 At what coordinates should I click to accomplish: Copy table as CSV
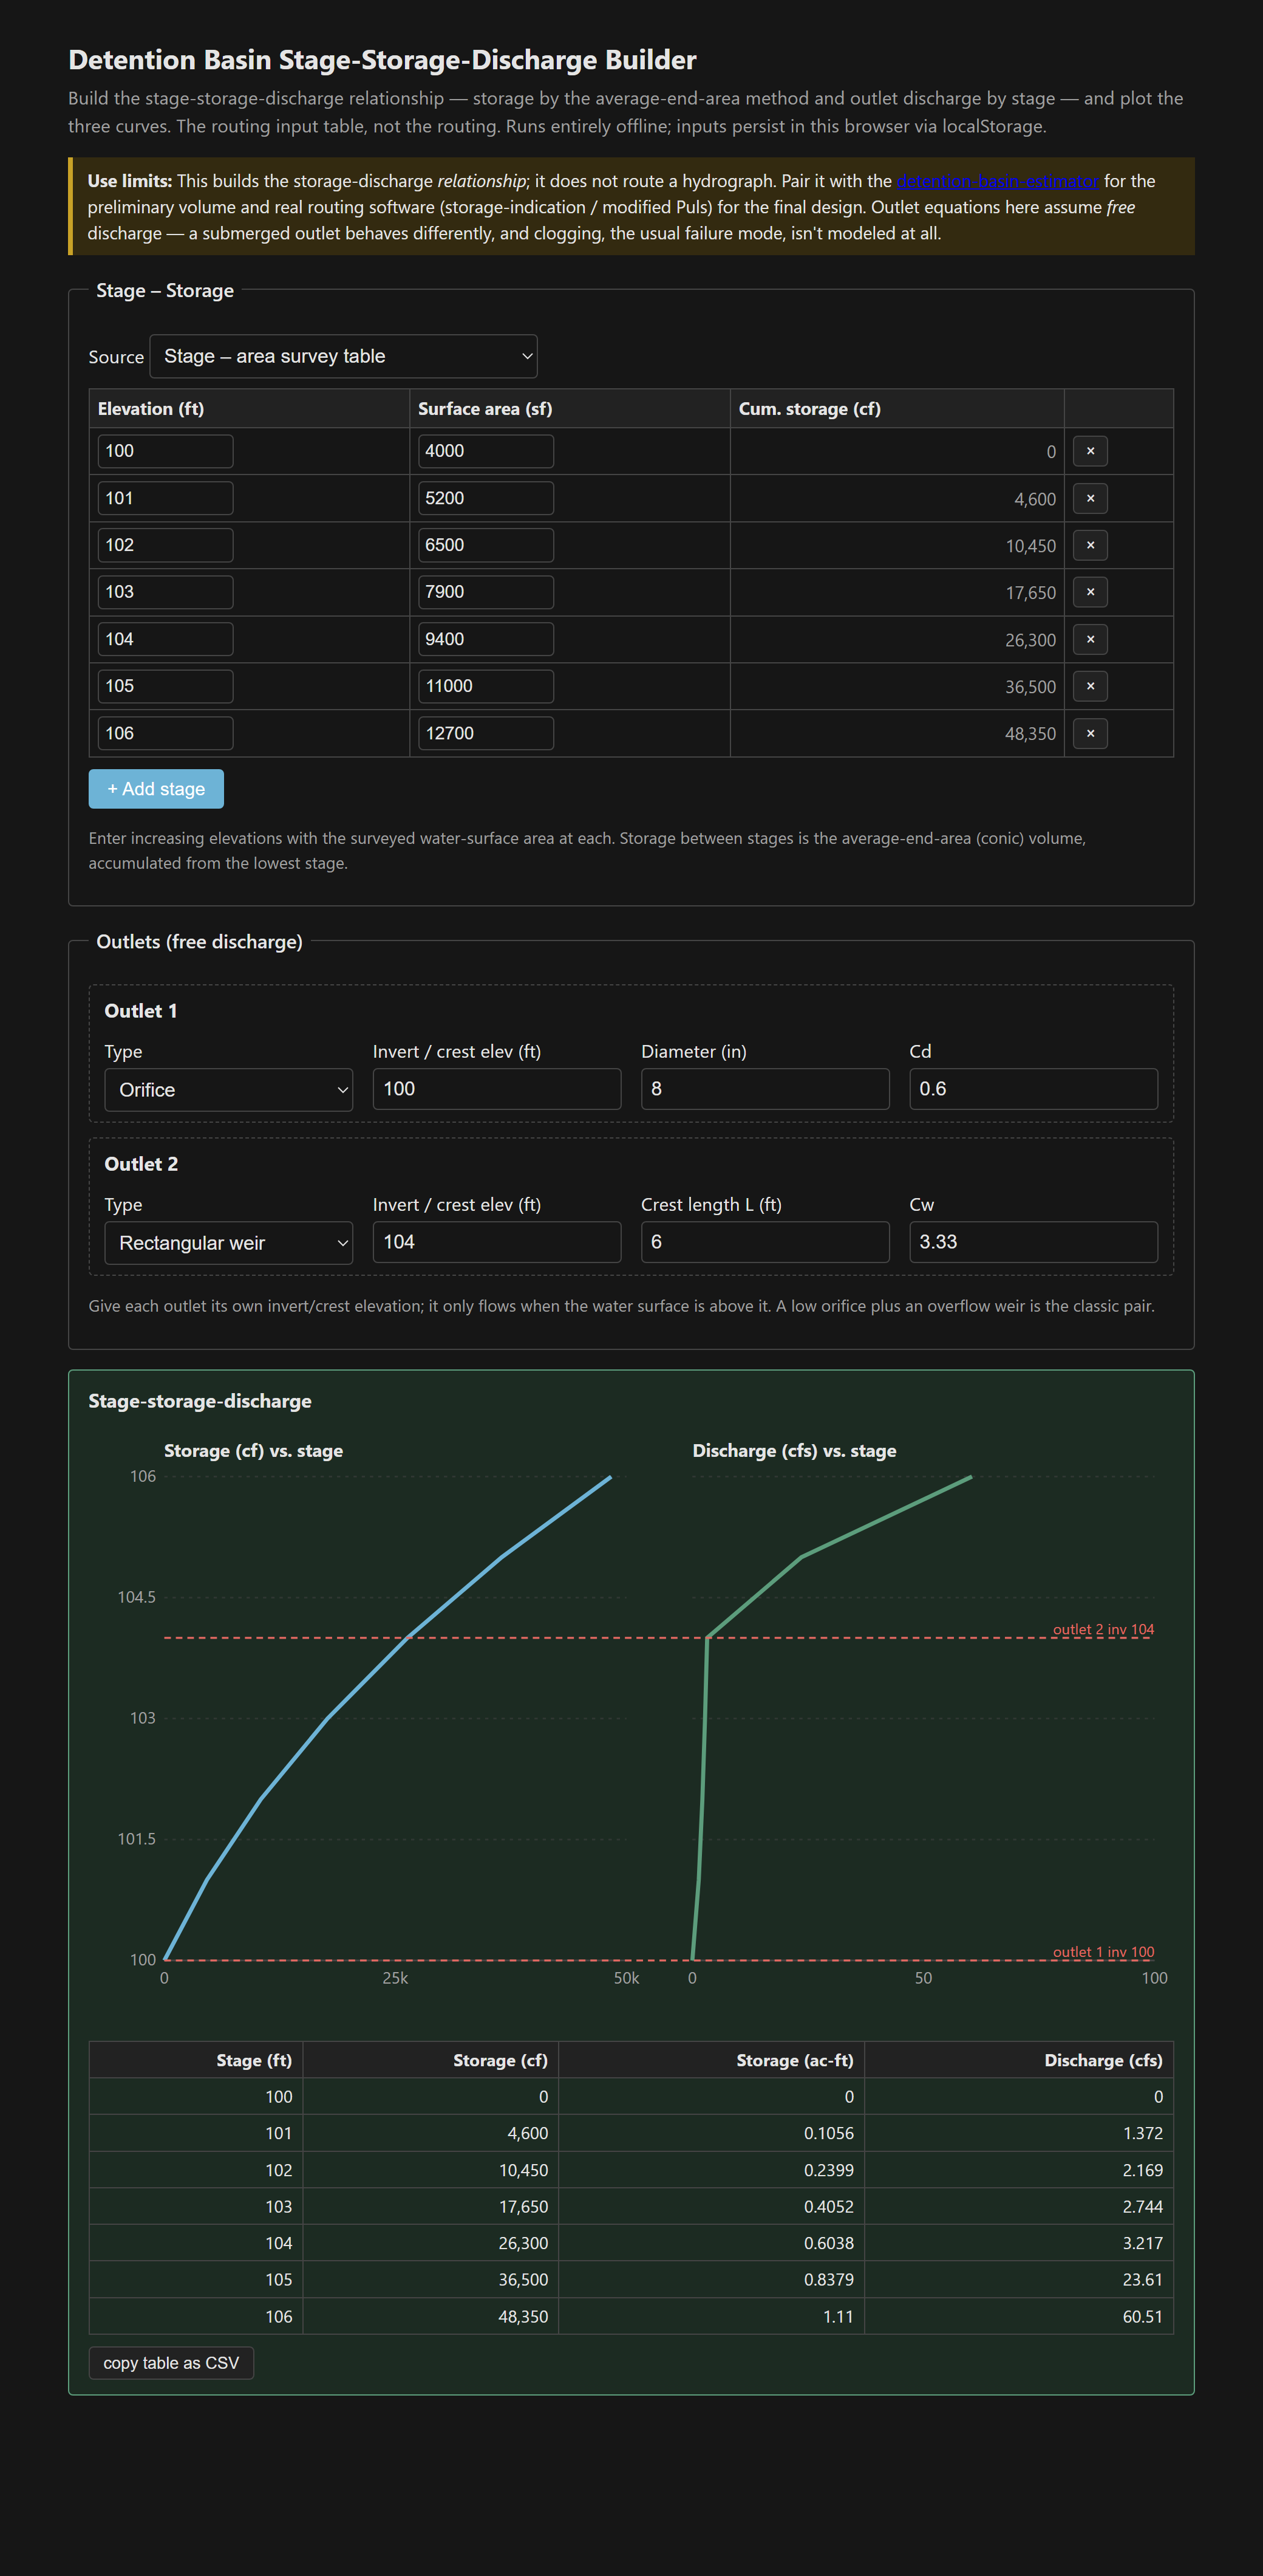point(171,2362)
